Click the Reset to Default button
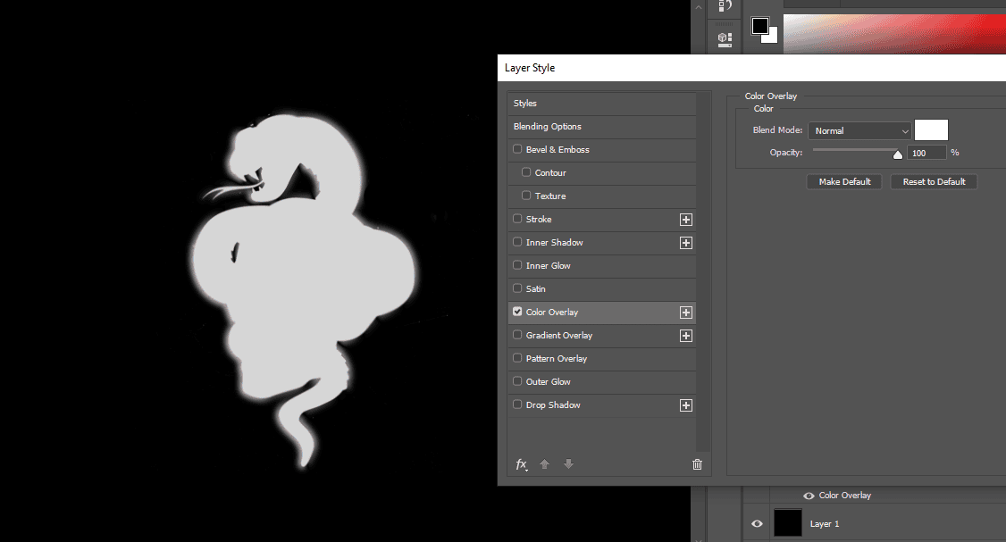The image size is (1006, 542). [x=934, y=182]
